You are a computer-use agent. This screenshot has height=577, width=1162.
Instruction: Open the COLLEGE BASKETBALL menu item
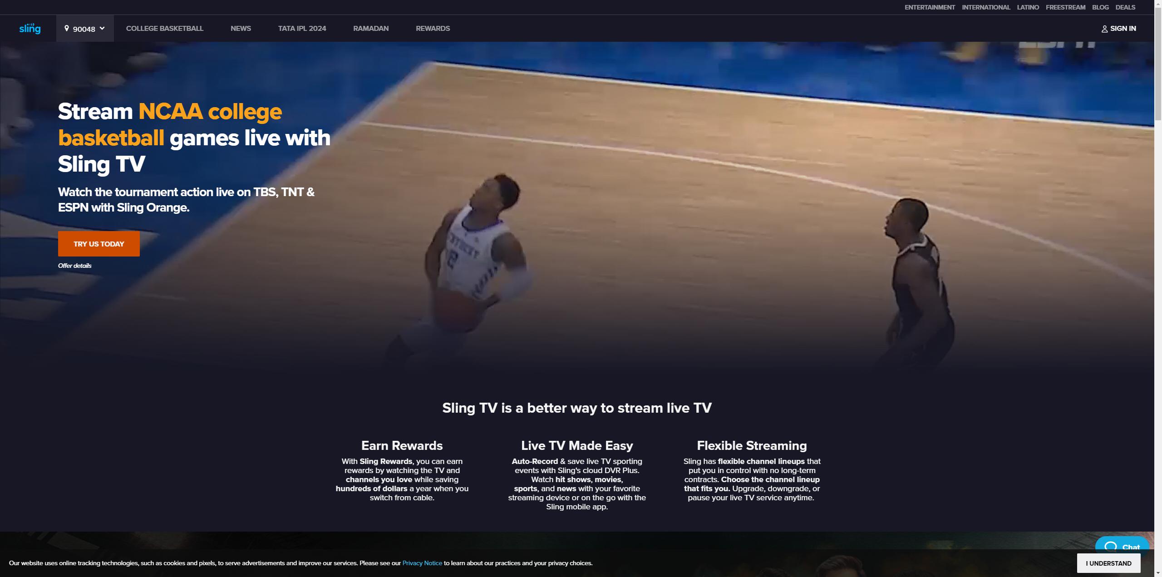164,28
